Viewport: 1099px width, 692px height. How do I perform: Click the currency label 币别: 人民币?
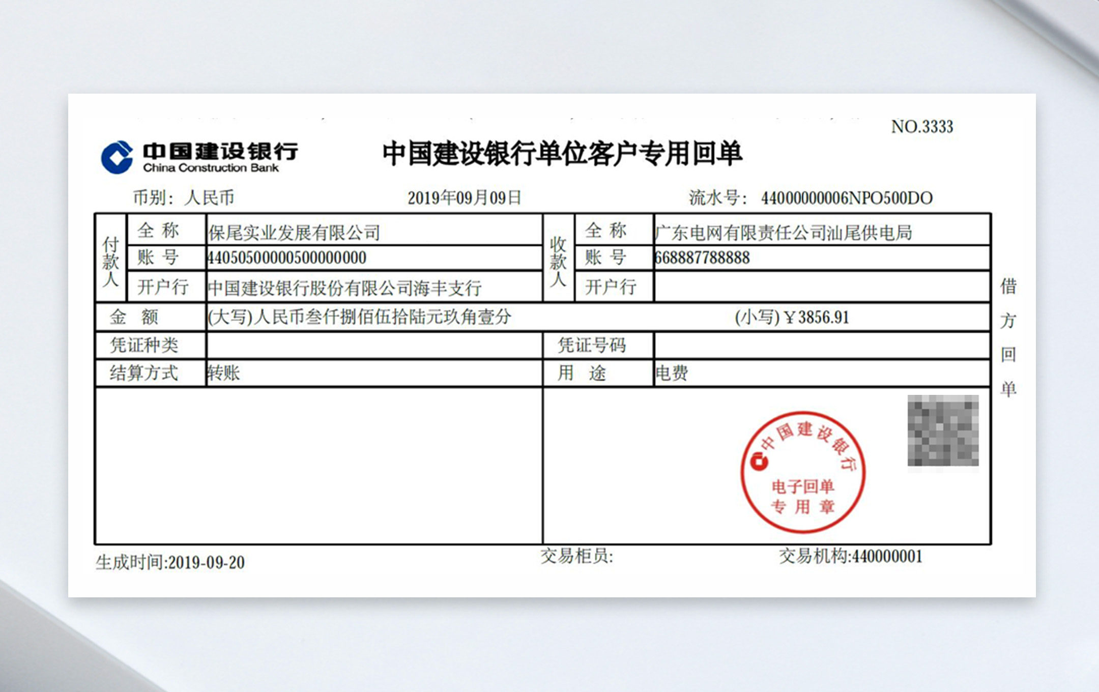pos(183,197)
